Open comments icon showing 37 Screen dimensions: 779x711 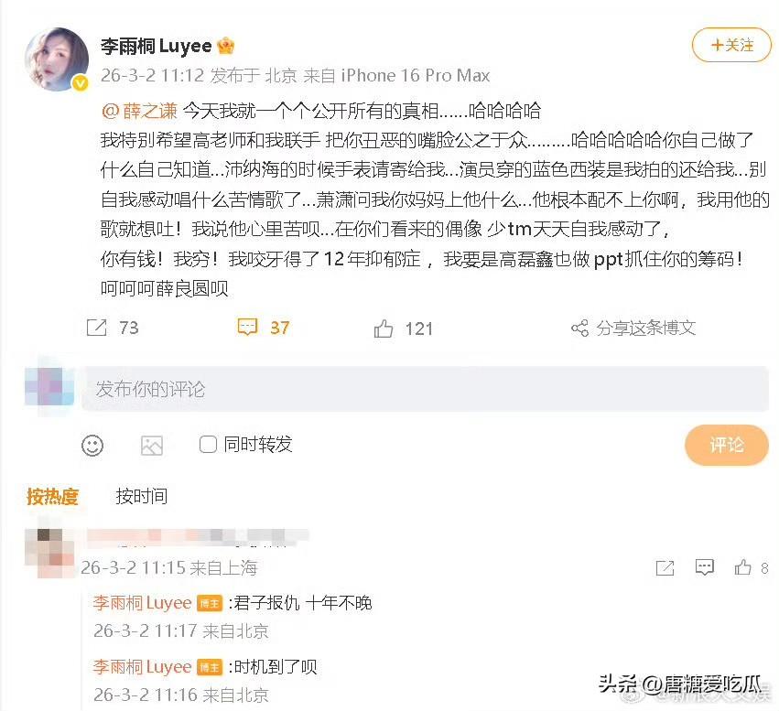point(247,328)
